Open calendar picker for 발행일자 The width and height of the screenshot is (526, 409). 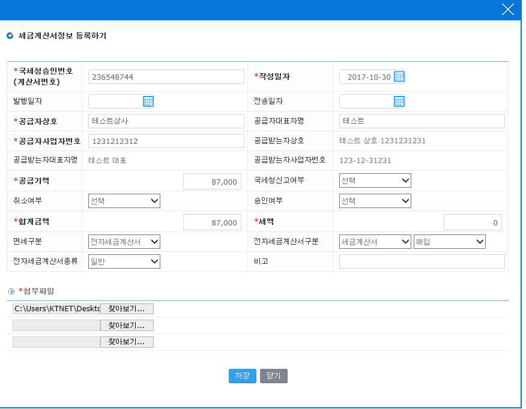148,101
